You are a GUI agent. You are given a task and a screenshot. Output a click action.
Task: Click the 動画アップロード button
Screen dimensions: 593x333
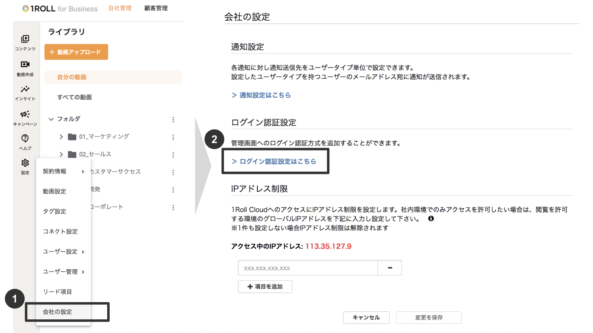click(76, 52)
